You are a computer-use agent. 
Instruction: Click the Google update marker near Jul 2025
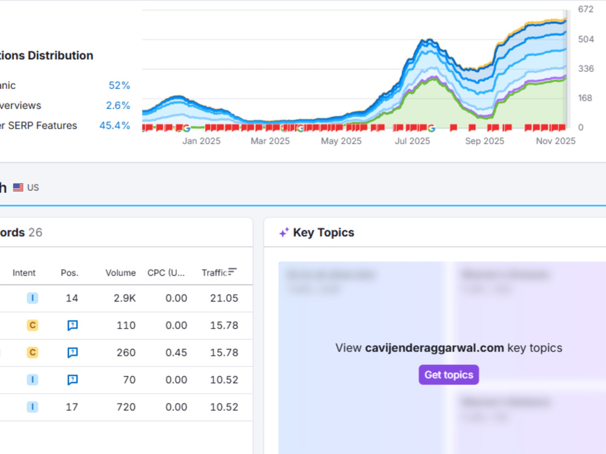pyautogui.click(x=431, y=128)
